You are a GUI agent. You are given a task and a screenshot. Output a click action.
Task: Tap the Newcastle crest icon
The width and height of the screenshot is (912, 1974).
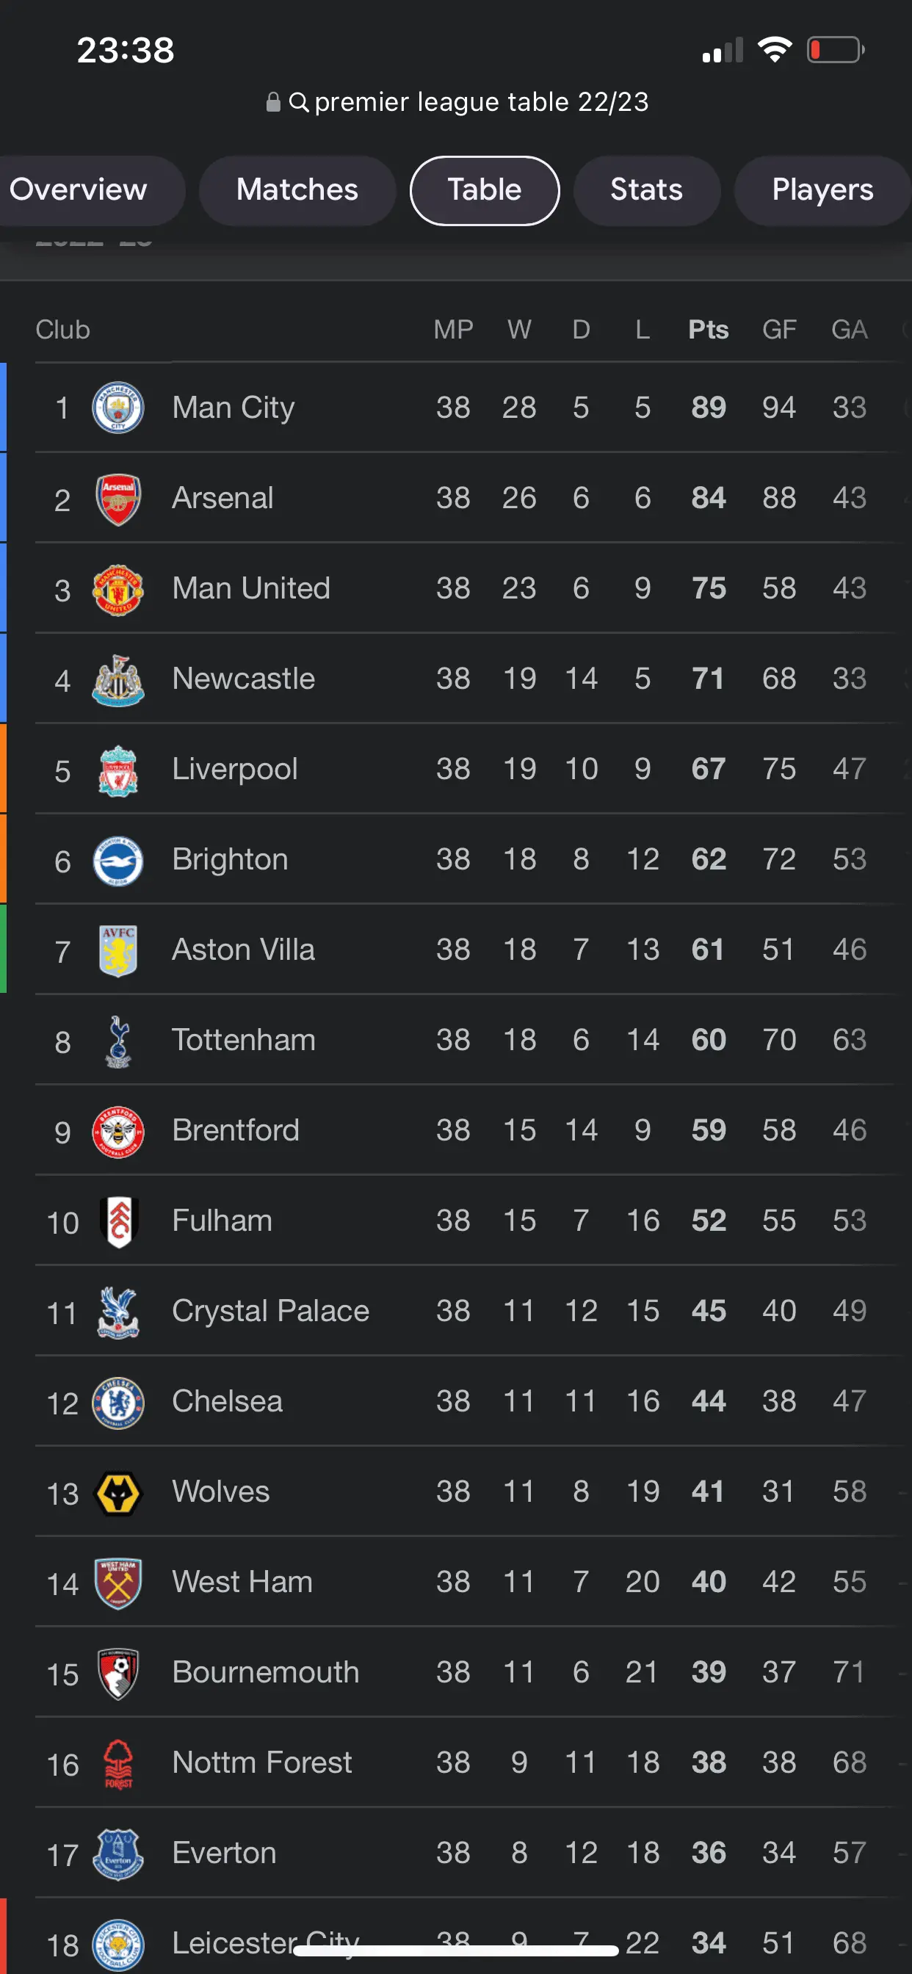pyautogui.click(x=117, y=679)
